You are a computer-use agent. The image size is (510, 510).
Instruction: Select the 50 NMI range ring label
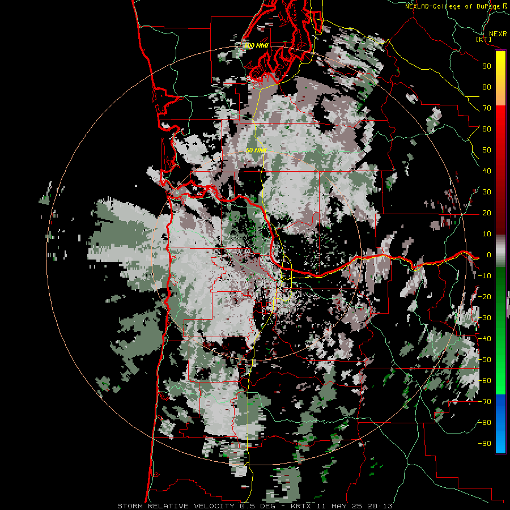click(x=256, y=150)
